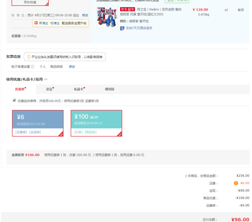
Task: Uncheck the recommended coupon combination checkbox
Action: click(x=14, y=100)
